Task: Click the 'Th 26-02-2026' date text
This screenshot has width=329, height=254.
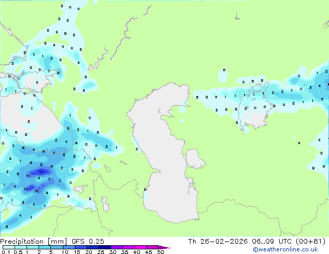Action: point(218,242)
